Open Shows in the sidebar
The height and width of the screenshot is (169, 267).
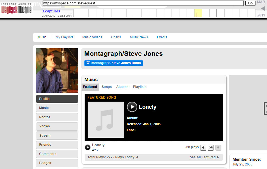point(57,126)
